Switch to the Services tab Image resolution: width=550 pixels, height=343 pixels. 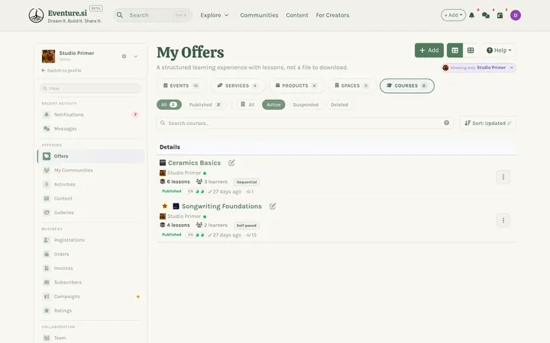pyautogui.click(x=238, y=85)
